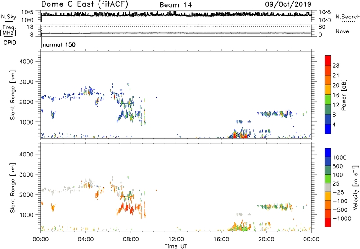
Task: Pick the bright blue bottom power bar segment
Action: 328,129
